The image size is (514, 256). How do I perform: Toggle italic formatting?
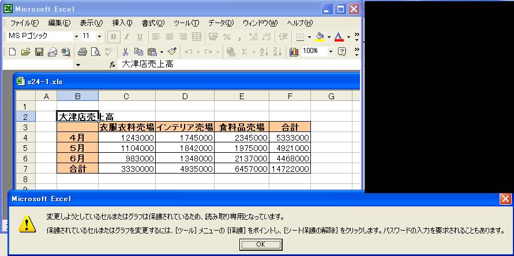pos(126,37)
